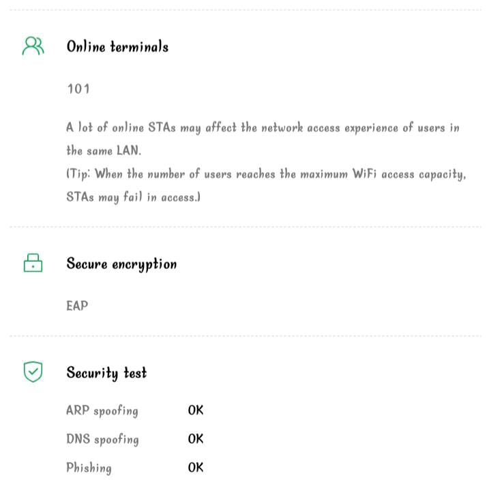Select the ARP spoofing label
This screenshot has height=493, width=491.
102,410
